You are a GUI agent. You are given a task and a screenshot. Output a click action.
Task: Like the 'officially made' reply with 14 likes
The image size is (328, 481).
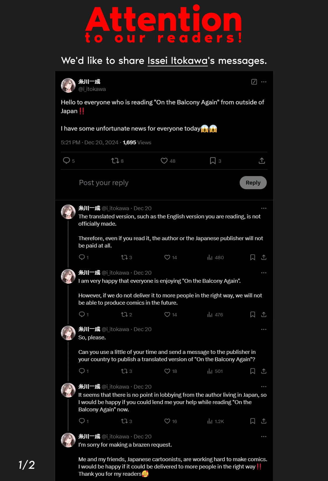click(167, 257)
